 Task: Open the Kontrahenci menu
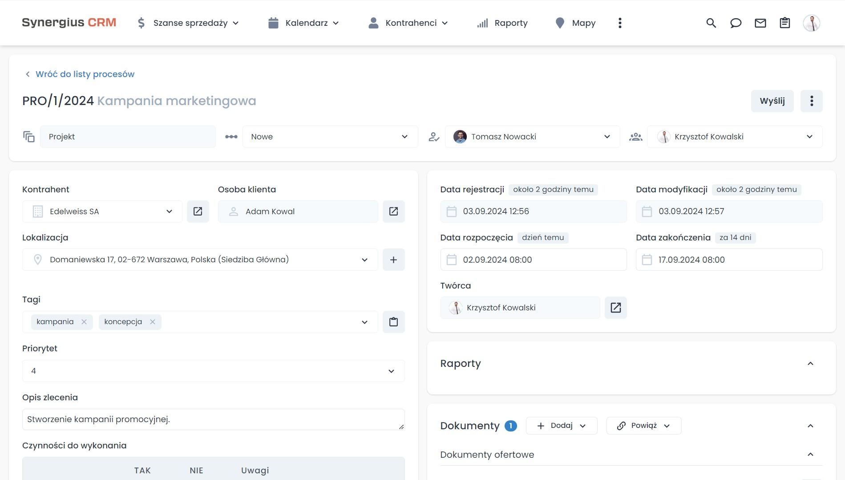click(410, 23)
